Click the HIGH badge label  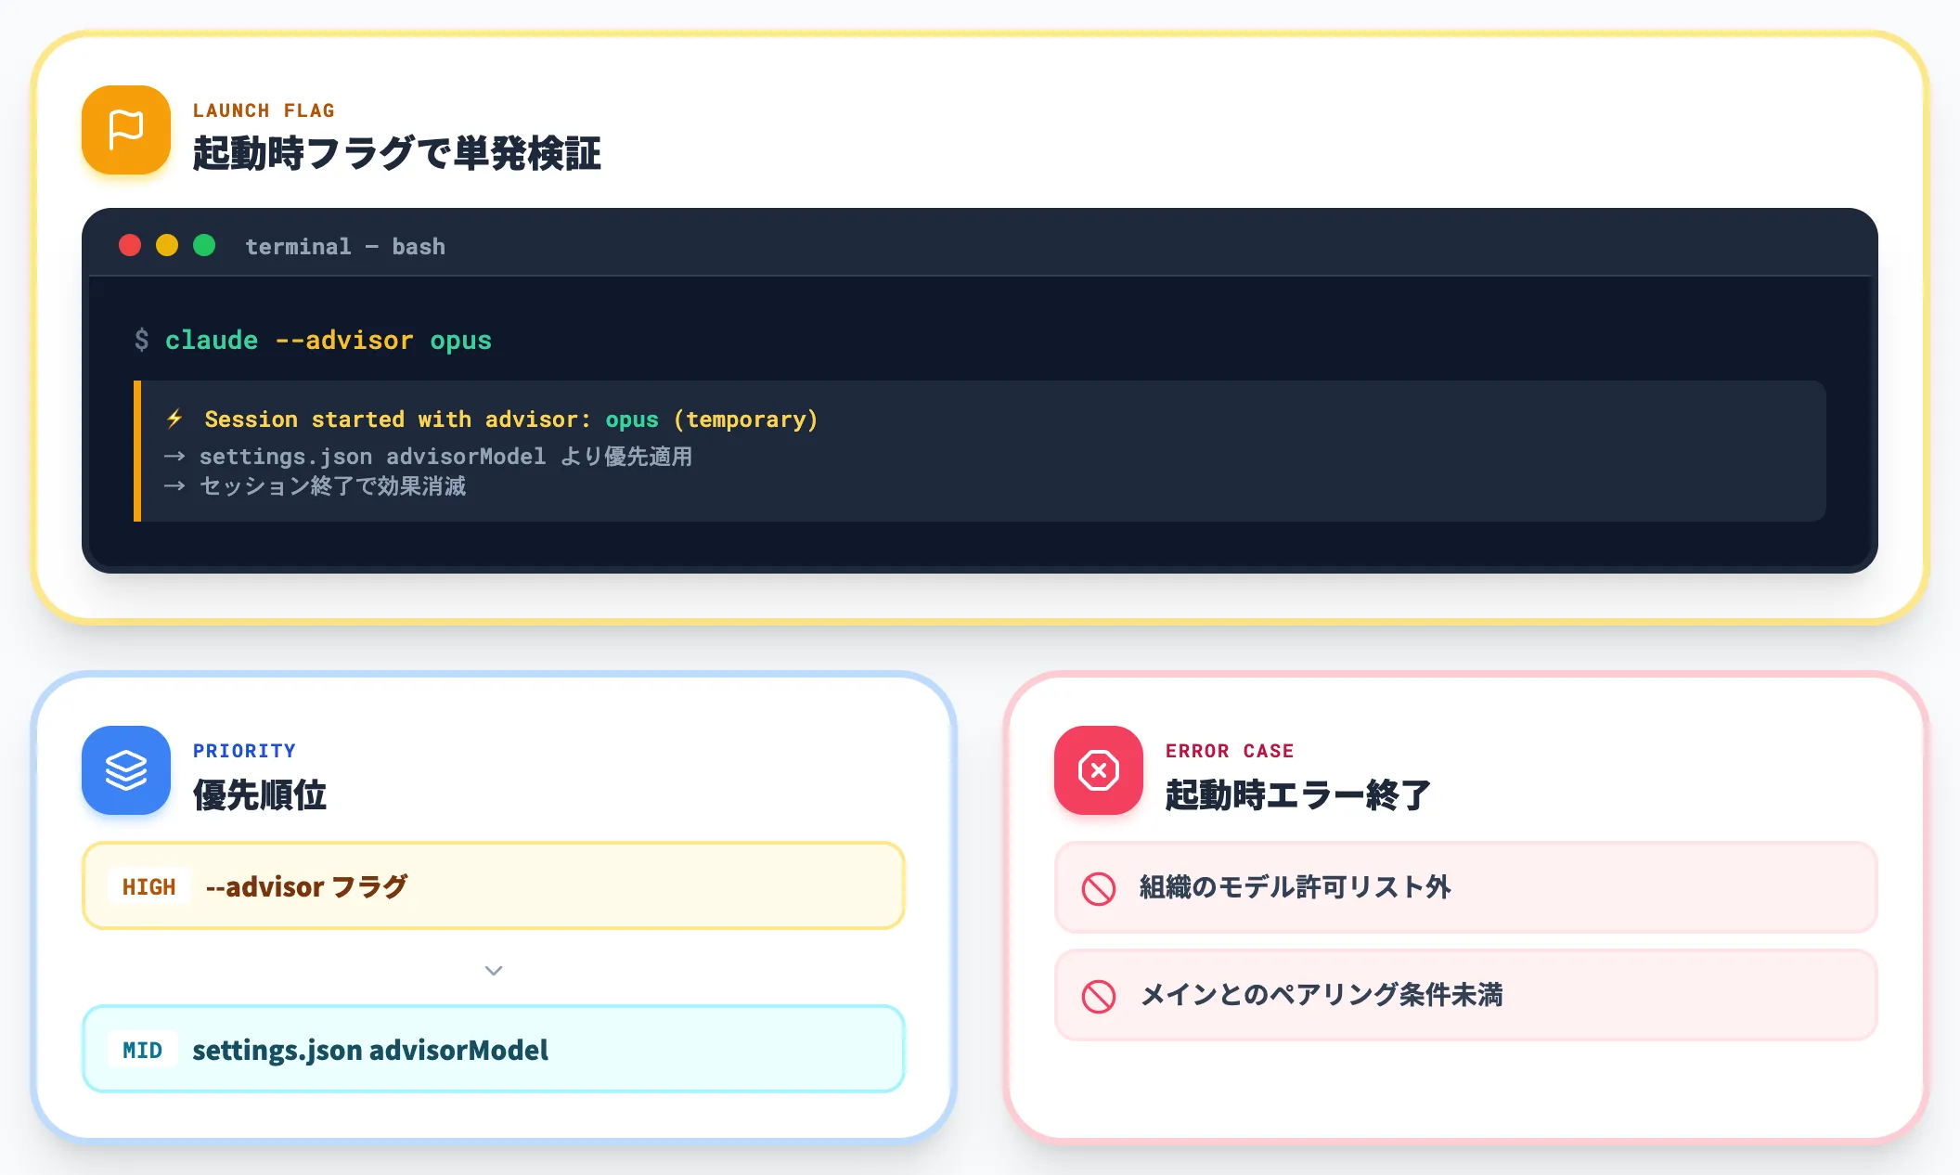tap(148, 886)
